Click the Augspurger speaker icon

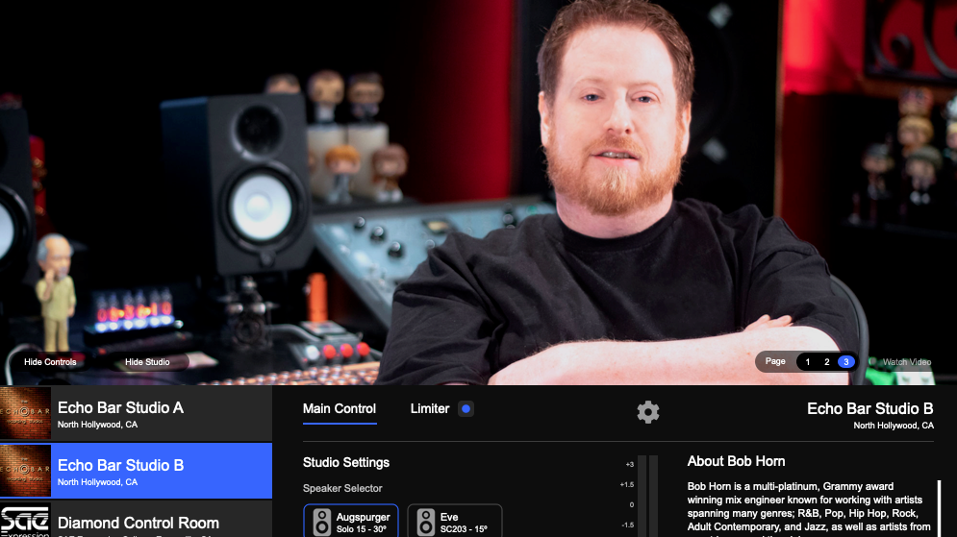[322, 523]
